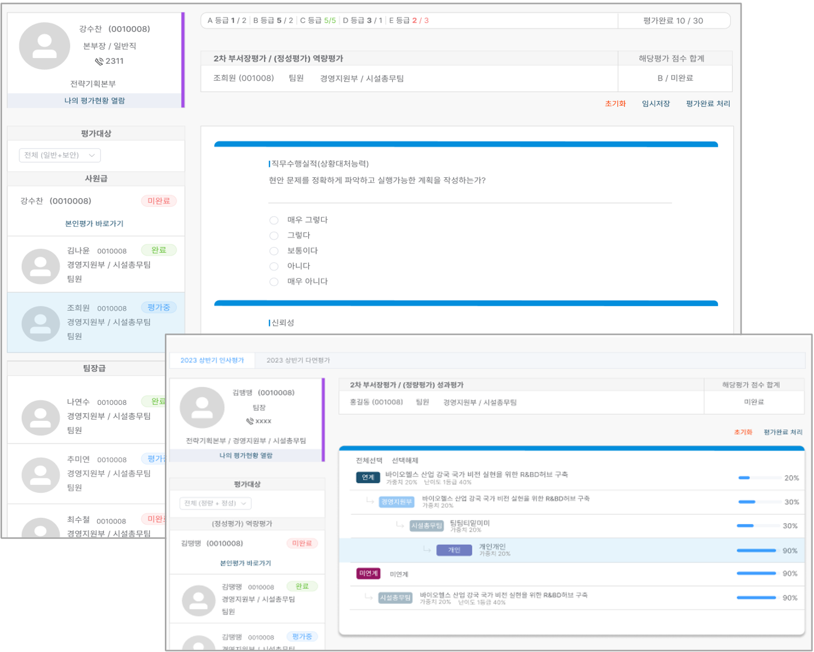Select the 매우 아니다 radio option

(x=274, y=282)
